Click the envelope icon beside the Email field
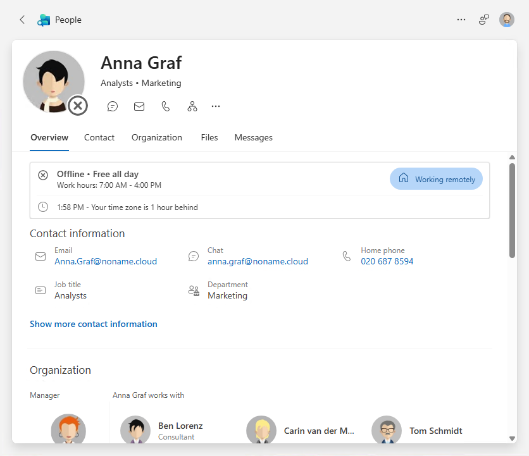 point(40,256)
